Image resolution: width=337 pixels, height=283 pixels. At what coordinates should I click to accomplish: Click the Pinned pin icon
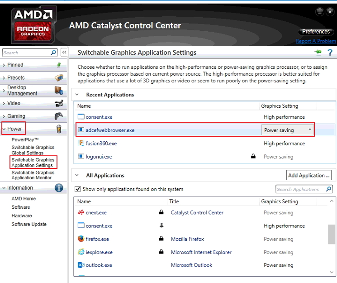[59, 65]
